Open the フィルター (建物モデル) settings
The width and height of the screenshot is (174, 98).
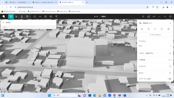(170, 53)
